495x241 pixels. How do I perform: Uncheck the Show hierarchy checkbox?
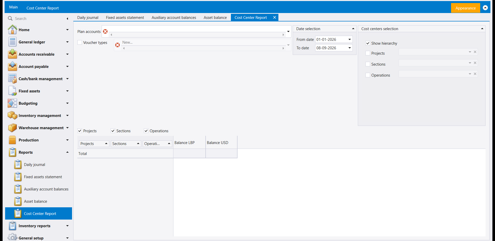click(x=368, y=43)
